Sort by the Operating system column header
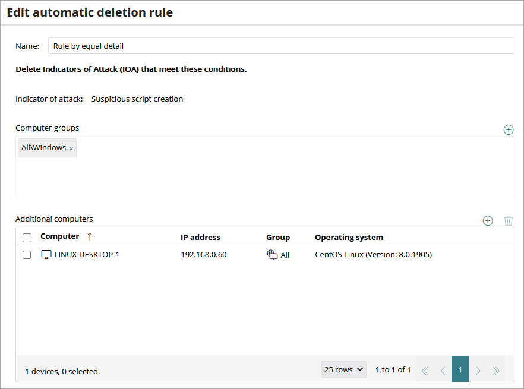The image size is (524, 389). [349, 236]
